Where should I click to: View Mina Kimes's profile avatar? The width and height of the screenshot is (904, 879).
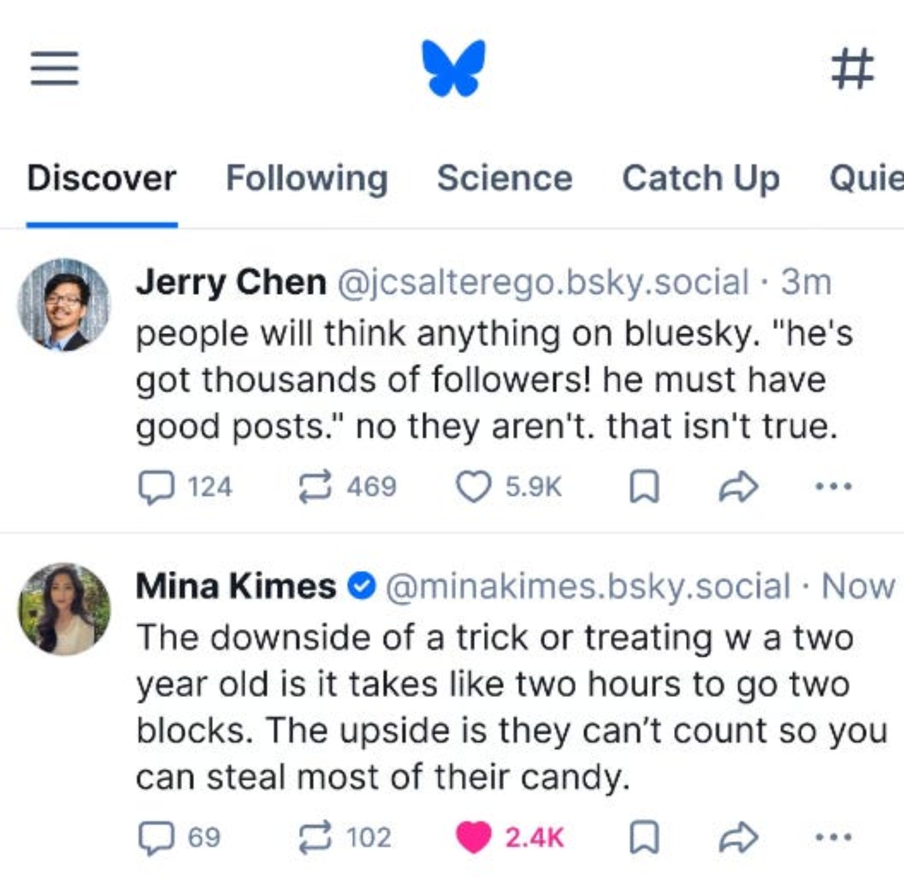(64, 609)
